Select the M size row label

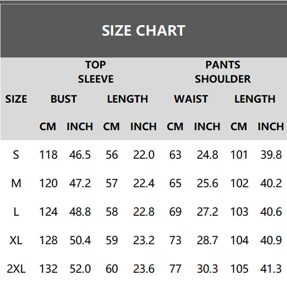tap(16, 183)
